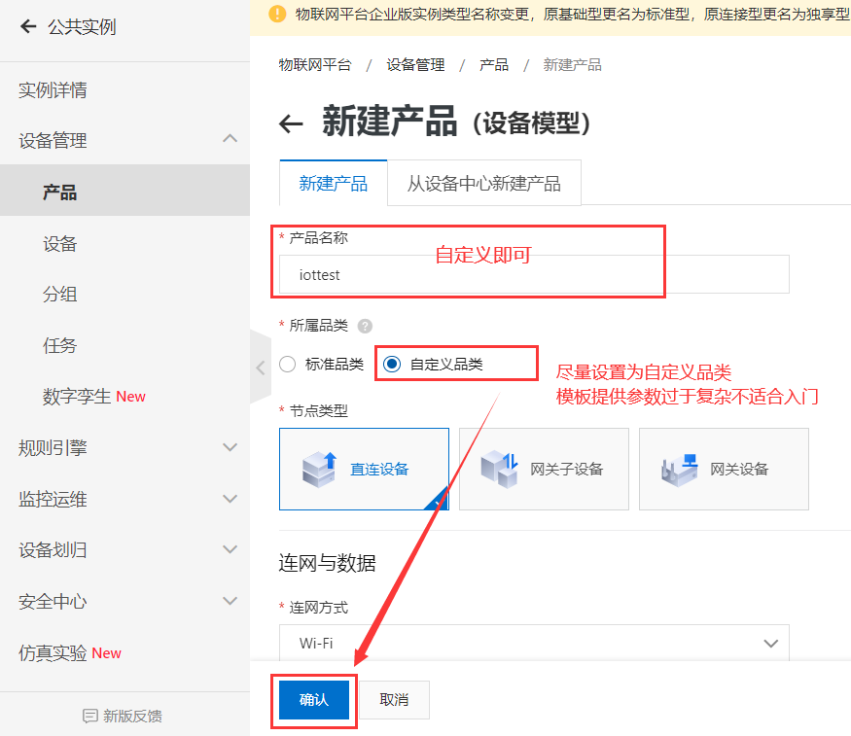Click the 产品名称 input field
This screenshot has height=736, width=851.
(x=533, y=275)
